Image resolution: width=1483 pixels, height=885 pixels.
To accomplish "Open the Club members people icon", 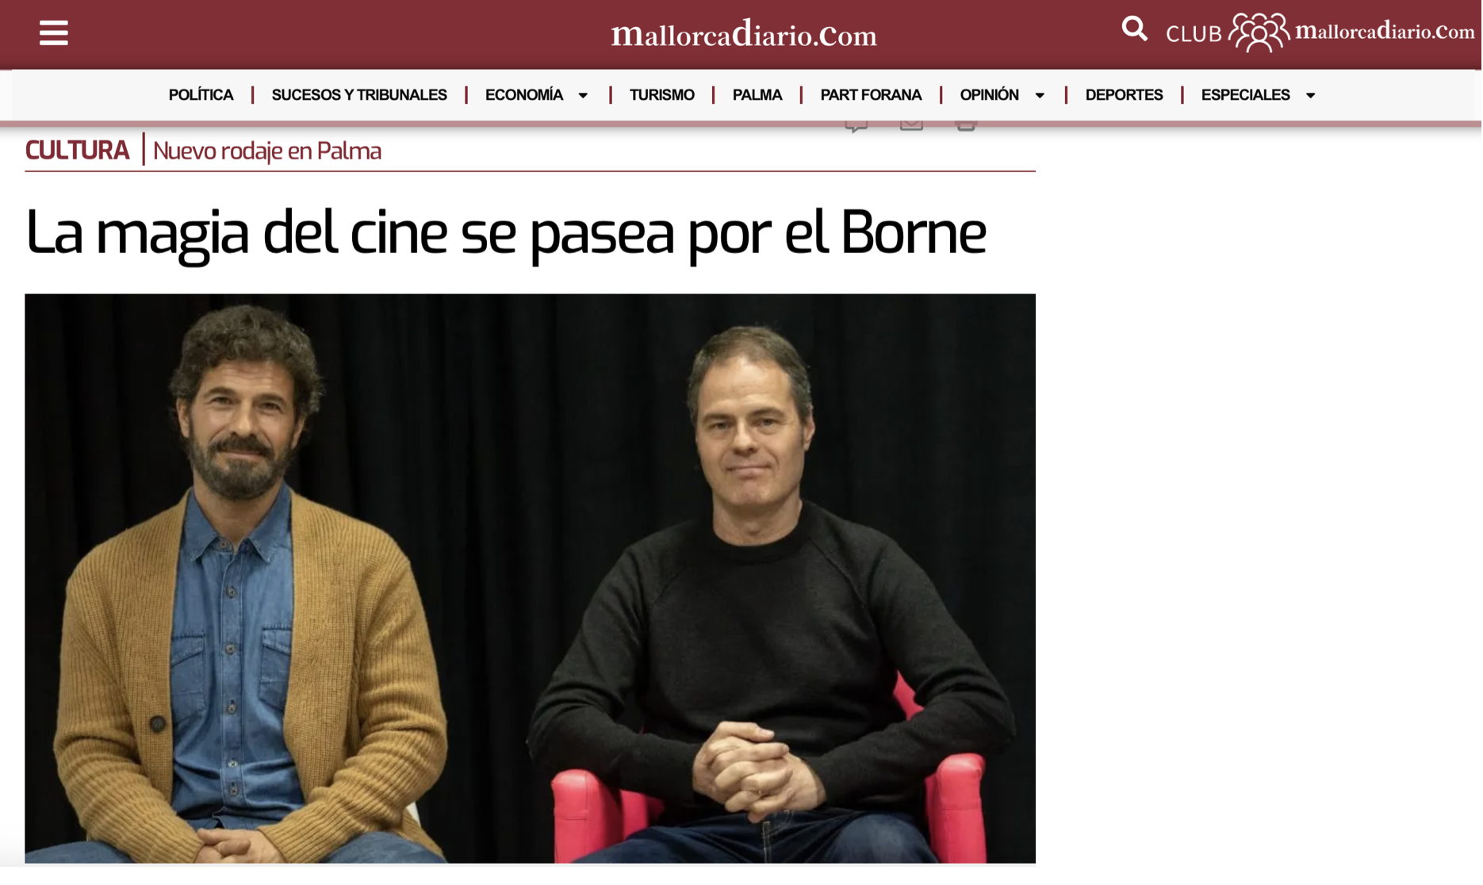I will pos(1259,33).
